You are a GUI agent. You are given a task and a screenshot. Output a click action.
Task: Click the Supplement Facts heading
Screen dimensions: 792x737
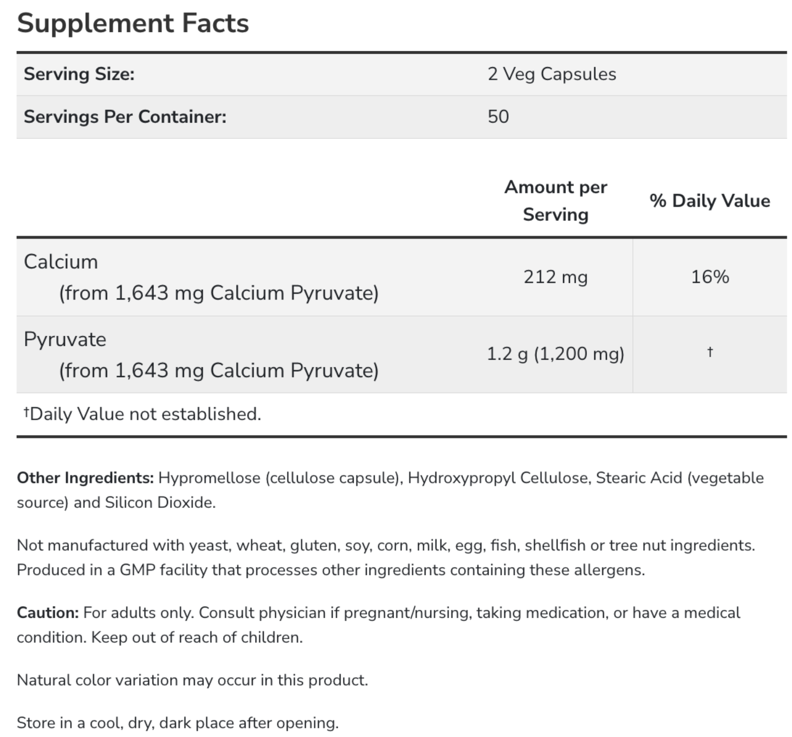coord(133,23)
